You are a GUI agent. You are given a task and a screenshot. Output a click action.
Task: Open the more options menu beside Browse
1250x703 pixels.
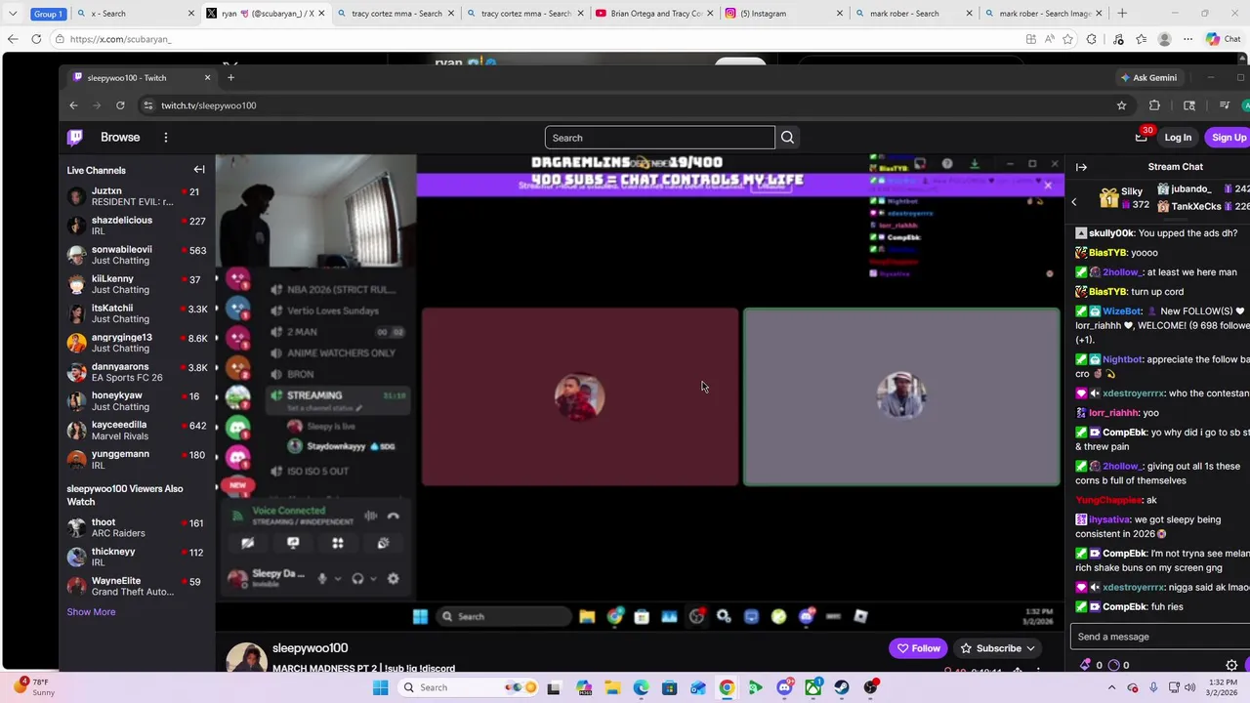click(x=166, y=138)
